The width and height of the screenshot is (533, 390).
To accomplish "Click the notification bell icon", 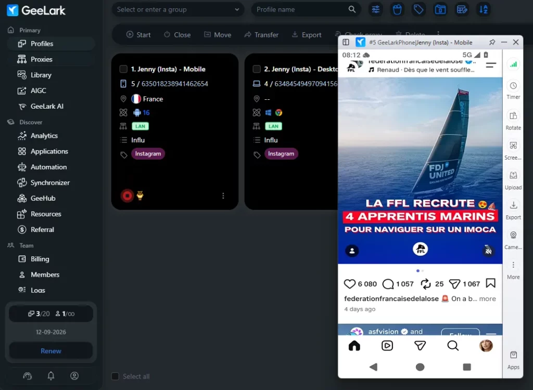I will [51, 376].
